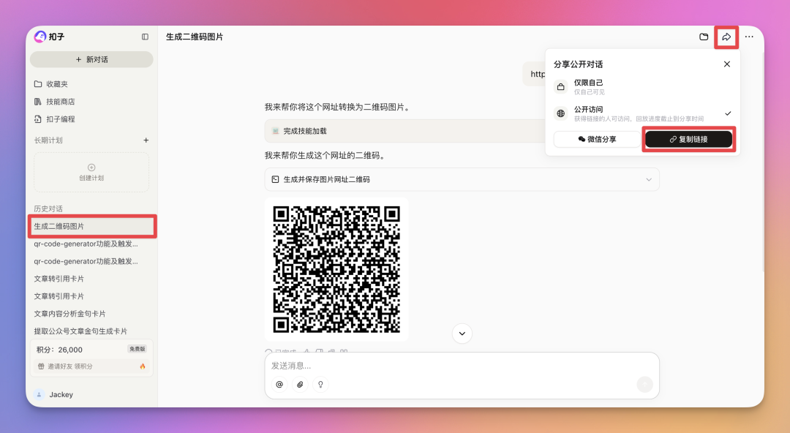The height and width of the screenshot is (433, 790).
Task: Click the conversation title 生成二维码图片 in header
Action: (195, 37)
